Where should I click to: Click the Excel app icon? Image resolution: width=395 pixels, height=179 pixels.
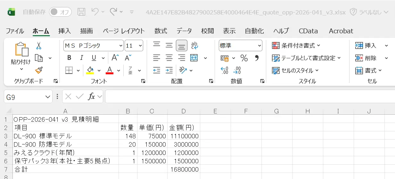[x=11, y=12]
